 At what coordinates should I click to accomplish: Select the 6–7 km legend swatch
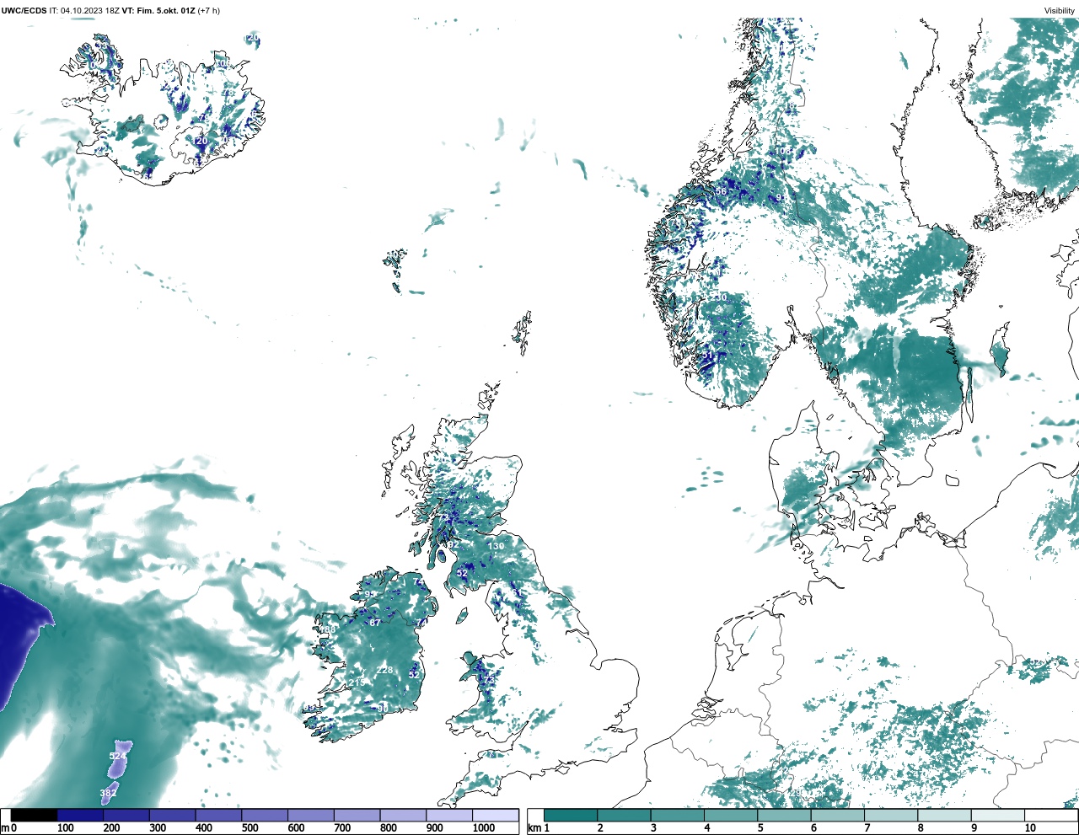pyautogui.click(x=838, y=816)
